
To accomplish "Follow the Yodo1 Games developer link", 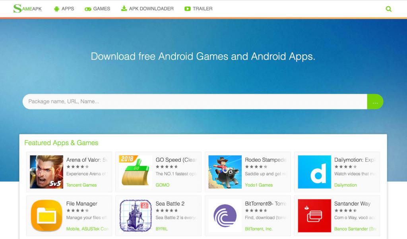I will 259,185.
